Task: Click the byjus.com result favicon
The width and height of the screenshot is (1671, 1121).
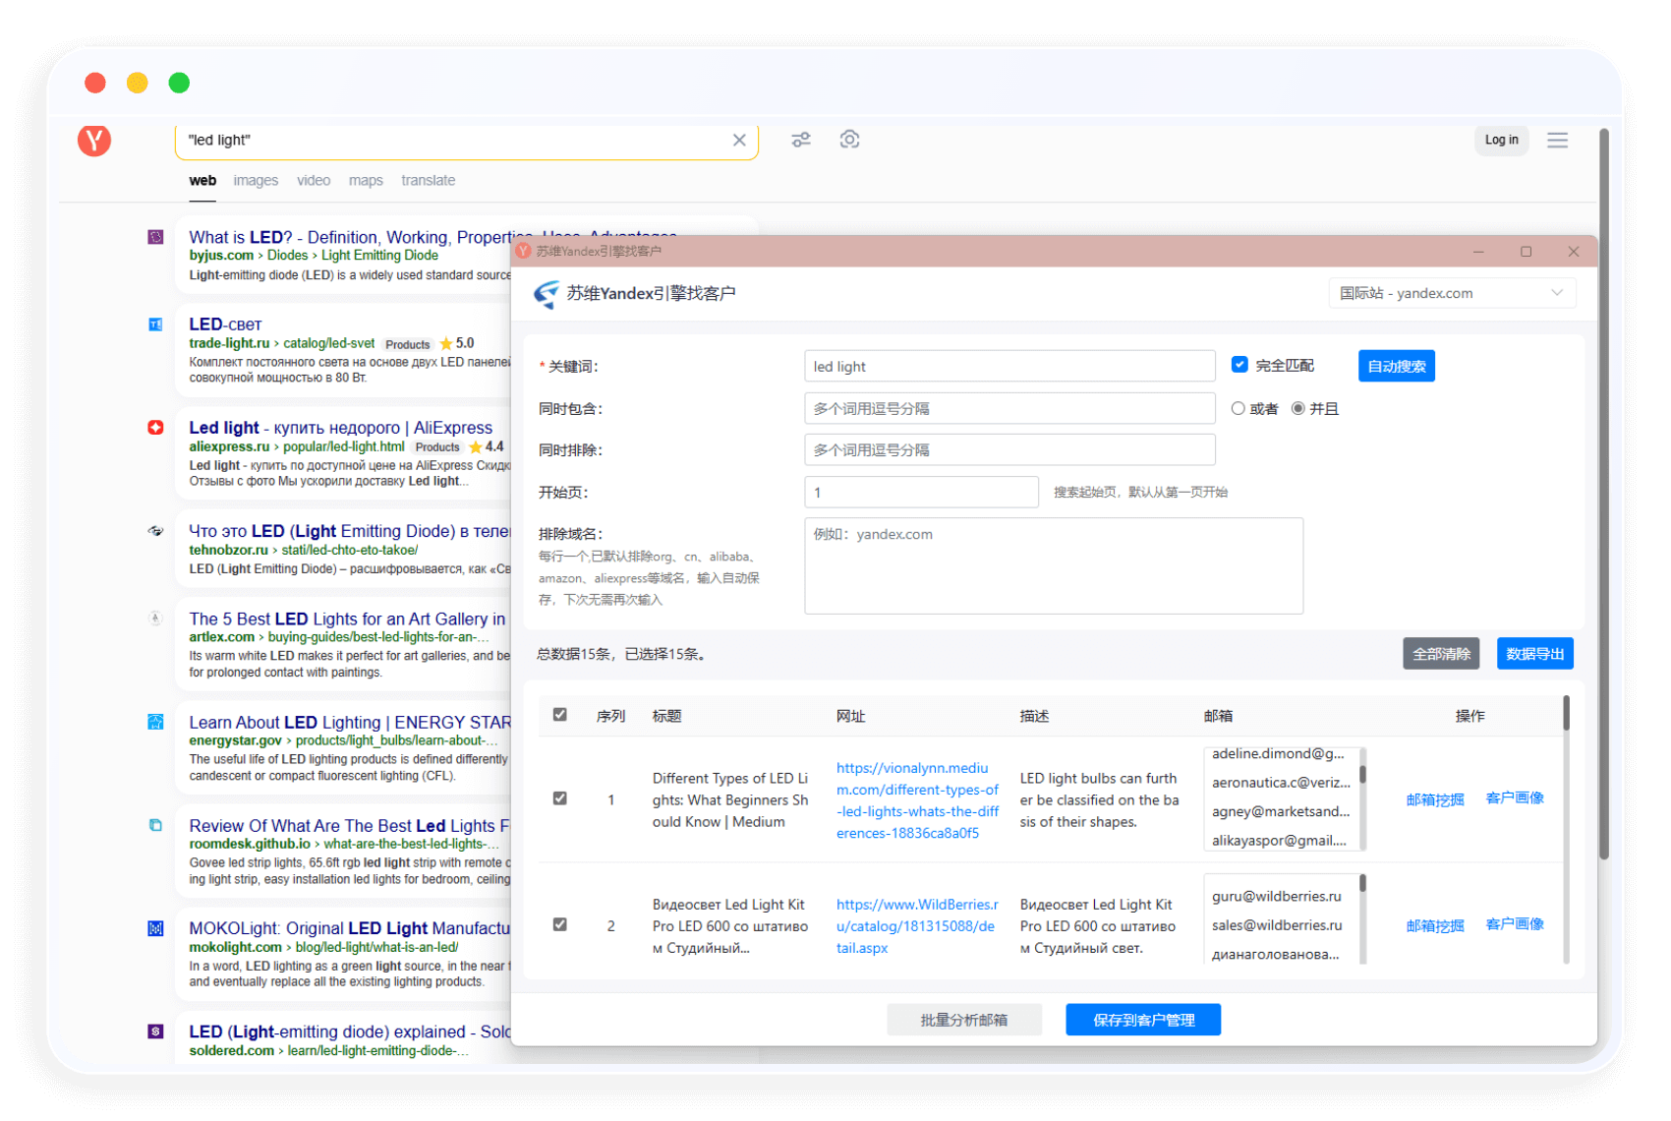Action: pyautogui.click(x=155, y=237)
